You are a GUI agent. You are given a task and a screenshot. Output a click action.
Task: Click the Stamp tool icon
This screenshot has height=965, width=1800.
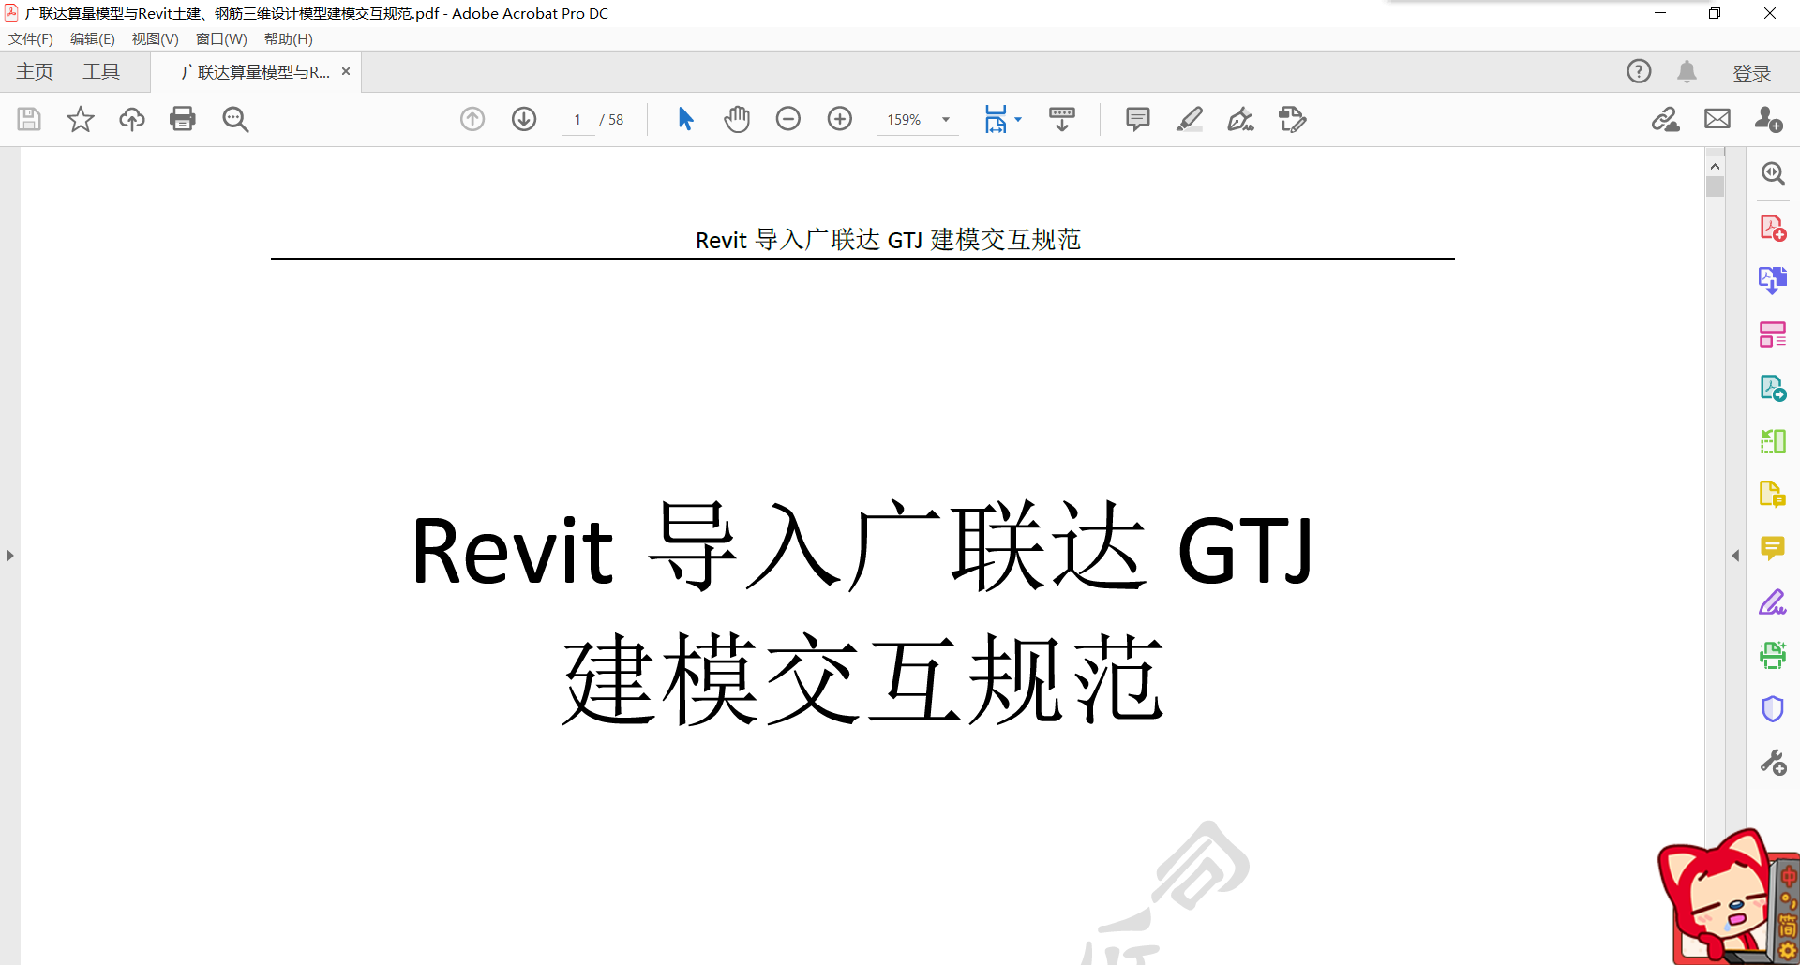tap(1293, 119)
